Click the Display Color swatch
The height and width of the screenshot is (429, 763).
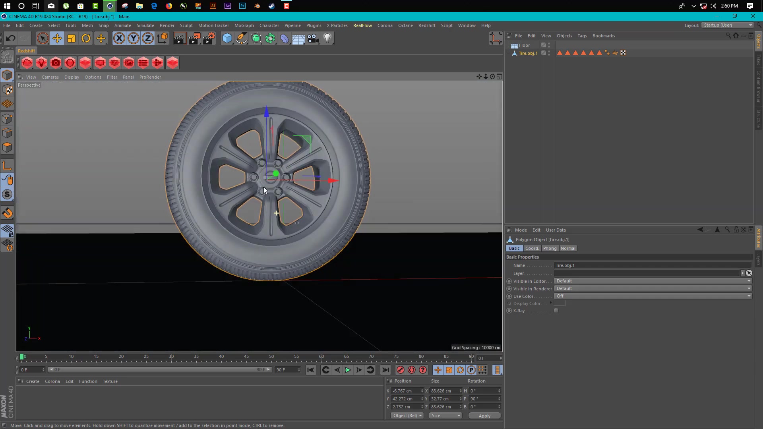coord(560,303)
